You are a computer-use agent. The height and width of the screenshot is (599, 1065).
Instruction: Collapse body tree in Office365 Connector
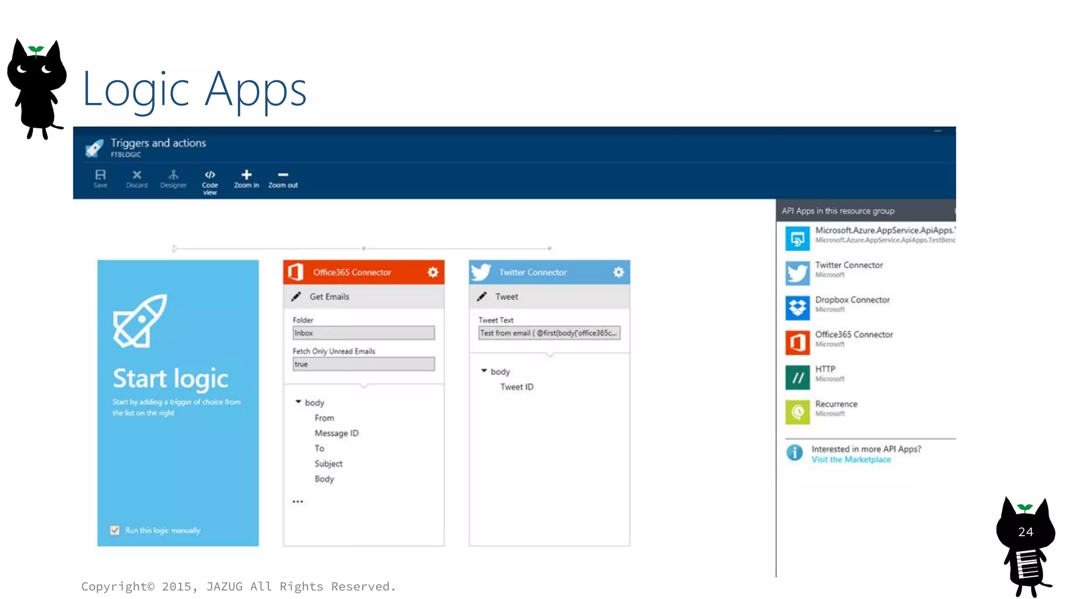[298, 401]
